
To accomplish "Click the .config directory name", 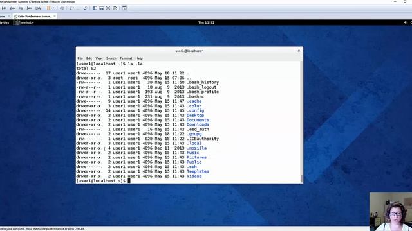I will (196, 110).
